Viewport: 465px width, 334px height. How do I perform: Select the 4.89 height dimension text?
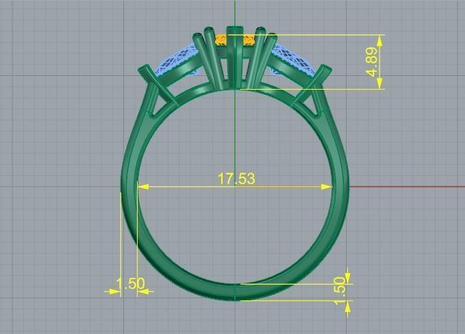(372, 62)
